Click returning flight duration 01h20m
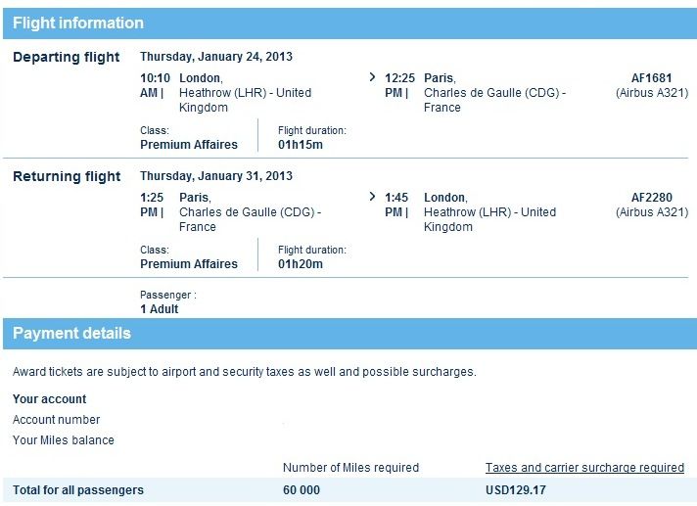697x506 pixels. pos(301,264)
